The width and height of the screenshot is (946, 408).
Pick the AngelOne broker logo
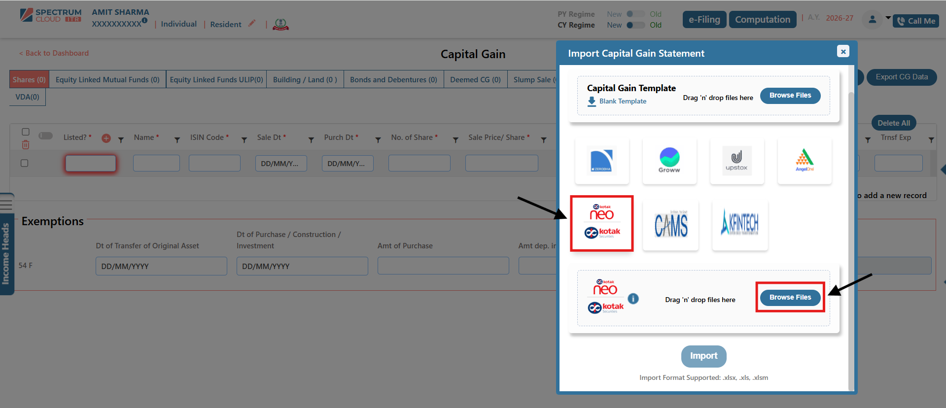click(805, 161)
